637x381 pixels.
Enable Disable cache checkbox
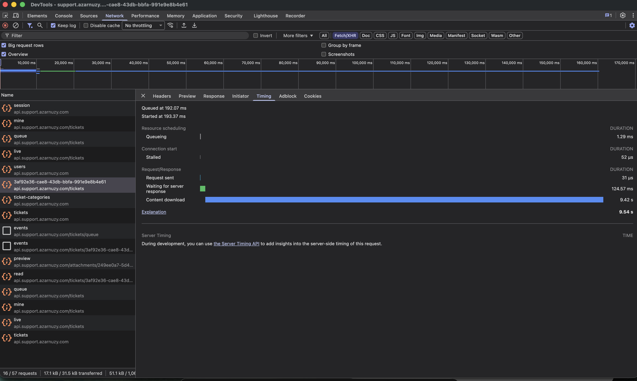coord(86,25)
